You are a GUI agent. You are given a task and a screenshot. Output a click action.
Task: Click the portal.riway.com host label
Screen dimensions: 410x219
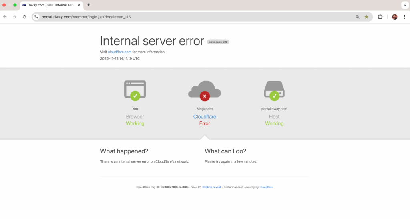pyautogui.click(x=274, y=109)
